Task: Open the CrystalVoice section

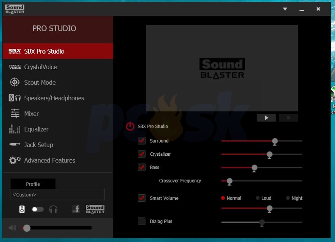Action: (58, 67)
